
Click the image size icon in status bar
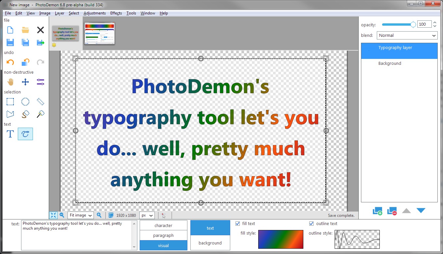pyautogui.click(x=111, y=215)
